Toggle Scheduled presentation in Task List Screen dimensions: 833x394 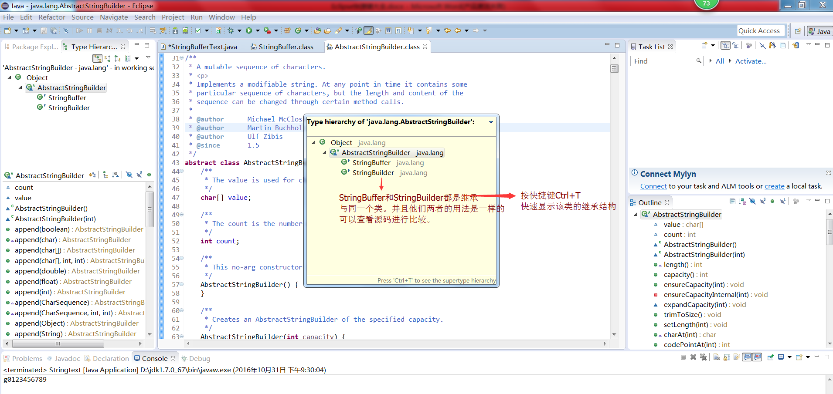736,46
